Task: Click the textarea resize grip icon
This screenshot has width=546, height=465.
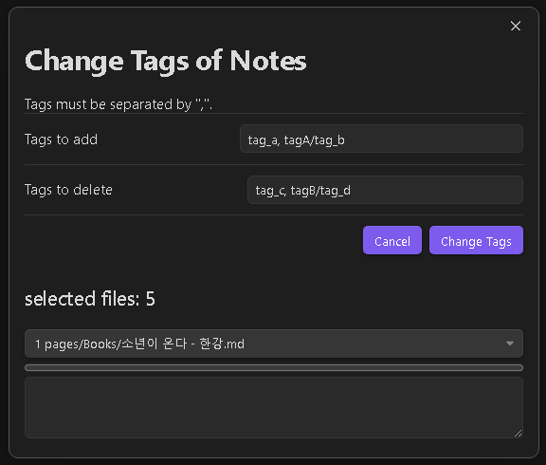Action: coord(519,434)
